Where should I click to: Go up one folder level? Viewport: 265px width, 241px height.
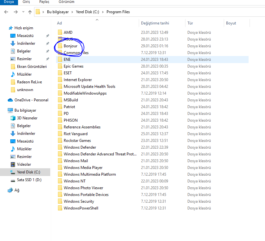click(30, 12)
